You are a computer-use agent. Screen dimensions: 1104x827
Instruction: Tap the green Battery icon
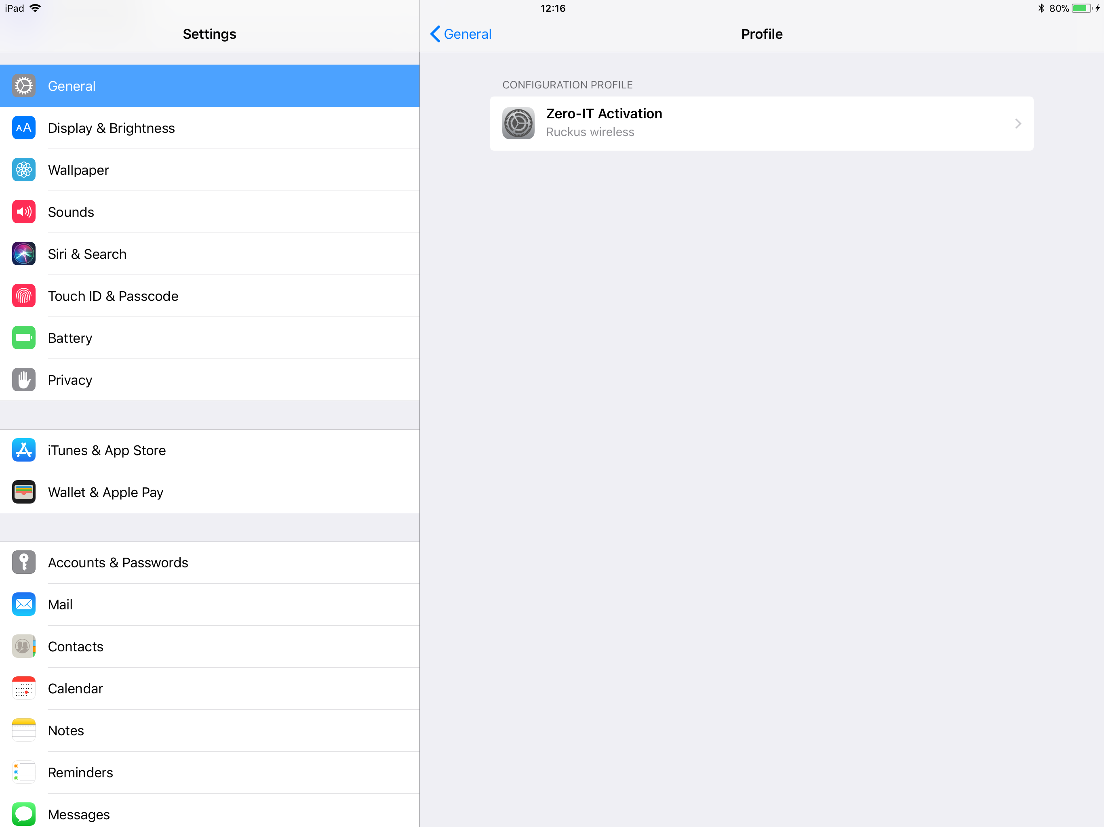click(x=23, y=338)
